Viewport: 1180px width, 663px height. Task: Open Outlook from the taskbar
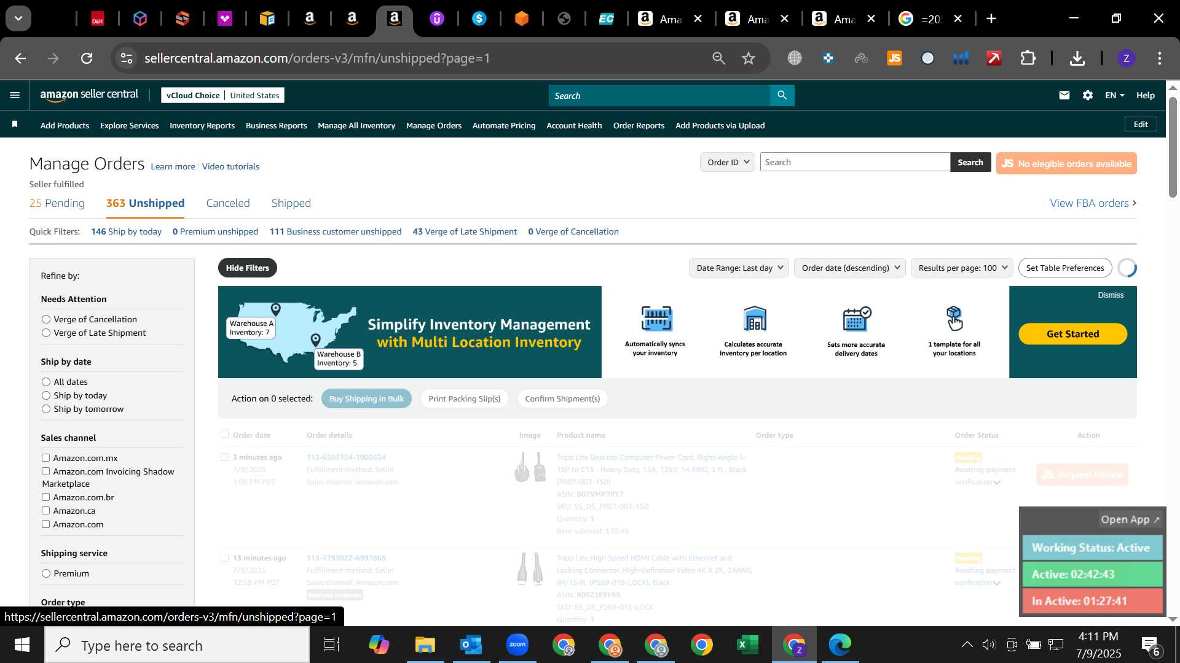[x=471, y=645]
